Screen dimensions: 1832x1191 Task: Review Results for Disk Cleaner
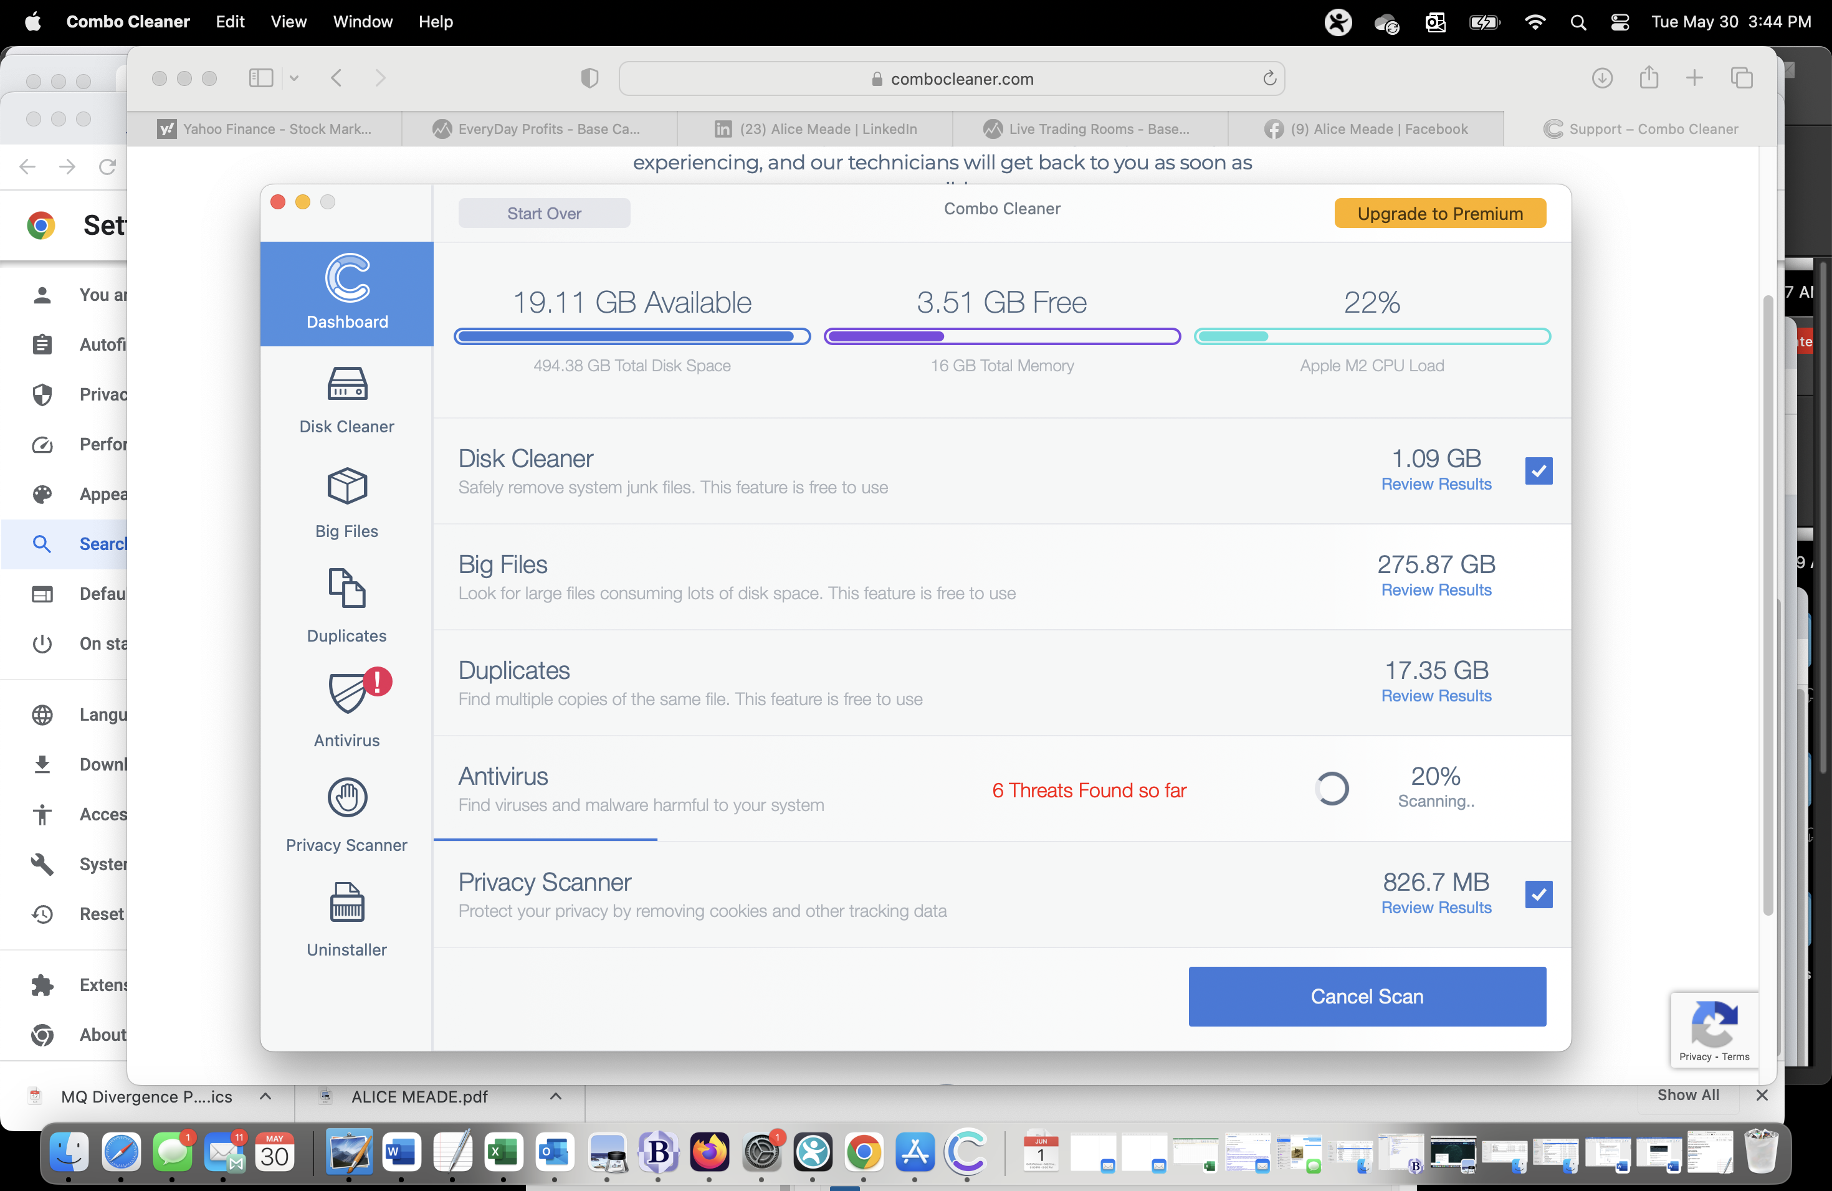1436,484
